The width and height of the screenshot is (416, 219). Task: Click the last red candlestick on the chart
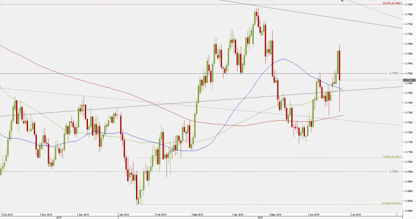coord(340,65)
